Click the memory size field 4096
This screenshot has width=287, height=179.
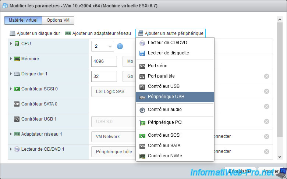104,61
